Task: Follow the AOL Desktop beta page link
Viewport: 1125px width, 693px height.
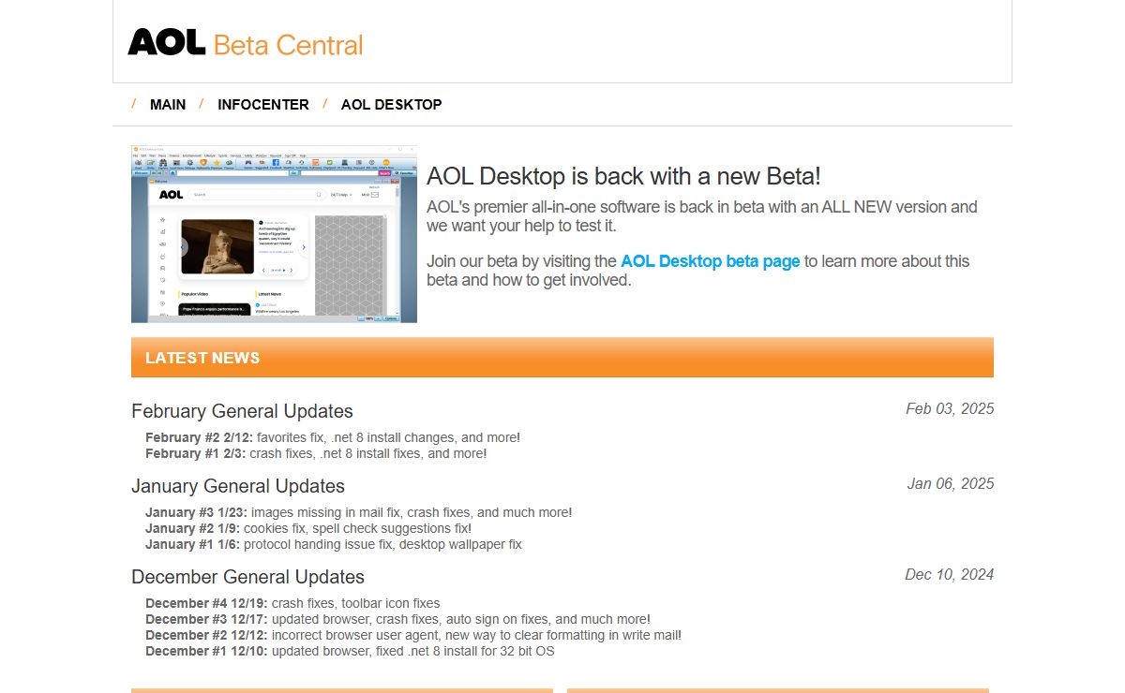Action: coord(710,261)
